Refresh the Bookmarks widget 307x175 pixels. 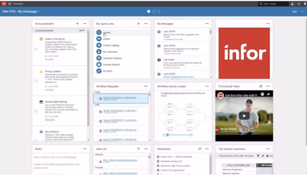coord(199,149)
